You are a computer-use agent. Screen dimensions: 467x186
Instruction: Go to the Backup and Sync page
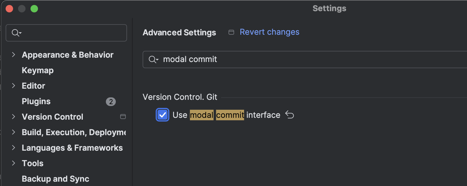pos(55,179)
